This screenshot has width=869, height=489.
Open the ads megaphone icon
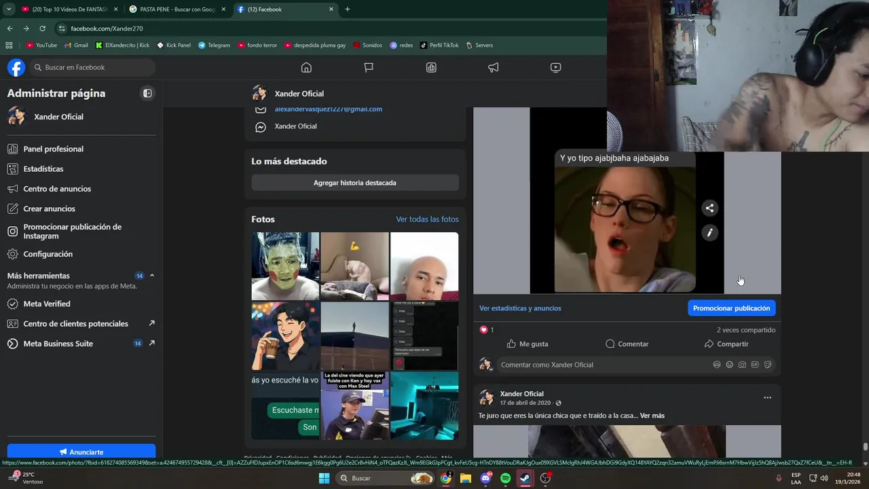tap(494, 67)
